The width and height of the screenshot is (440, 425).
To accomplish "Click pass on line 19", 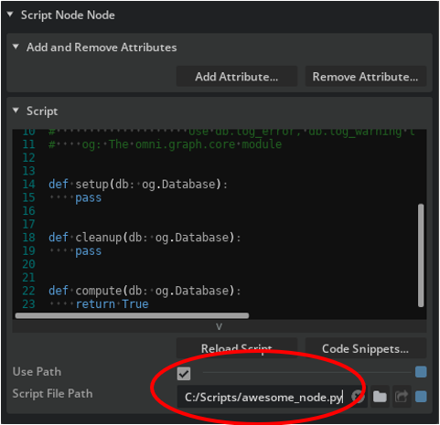I will pos(89,251).
